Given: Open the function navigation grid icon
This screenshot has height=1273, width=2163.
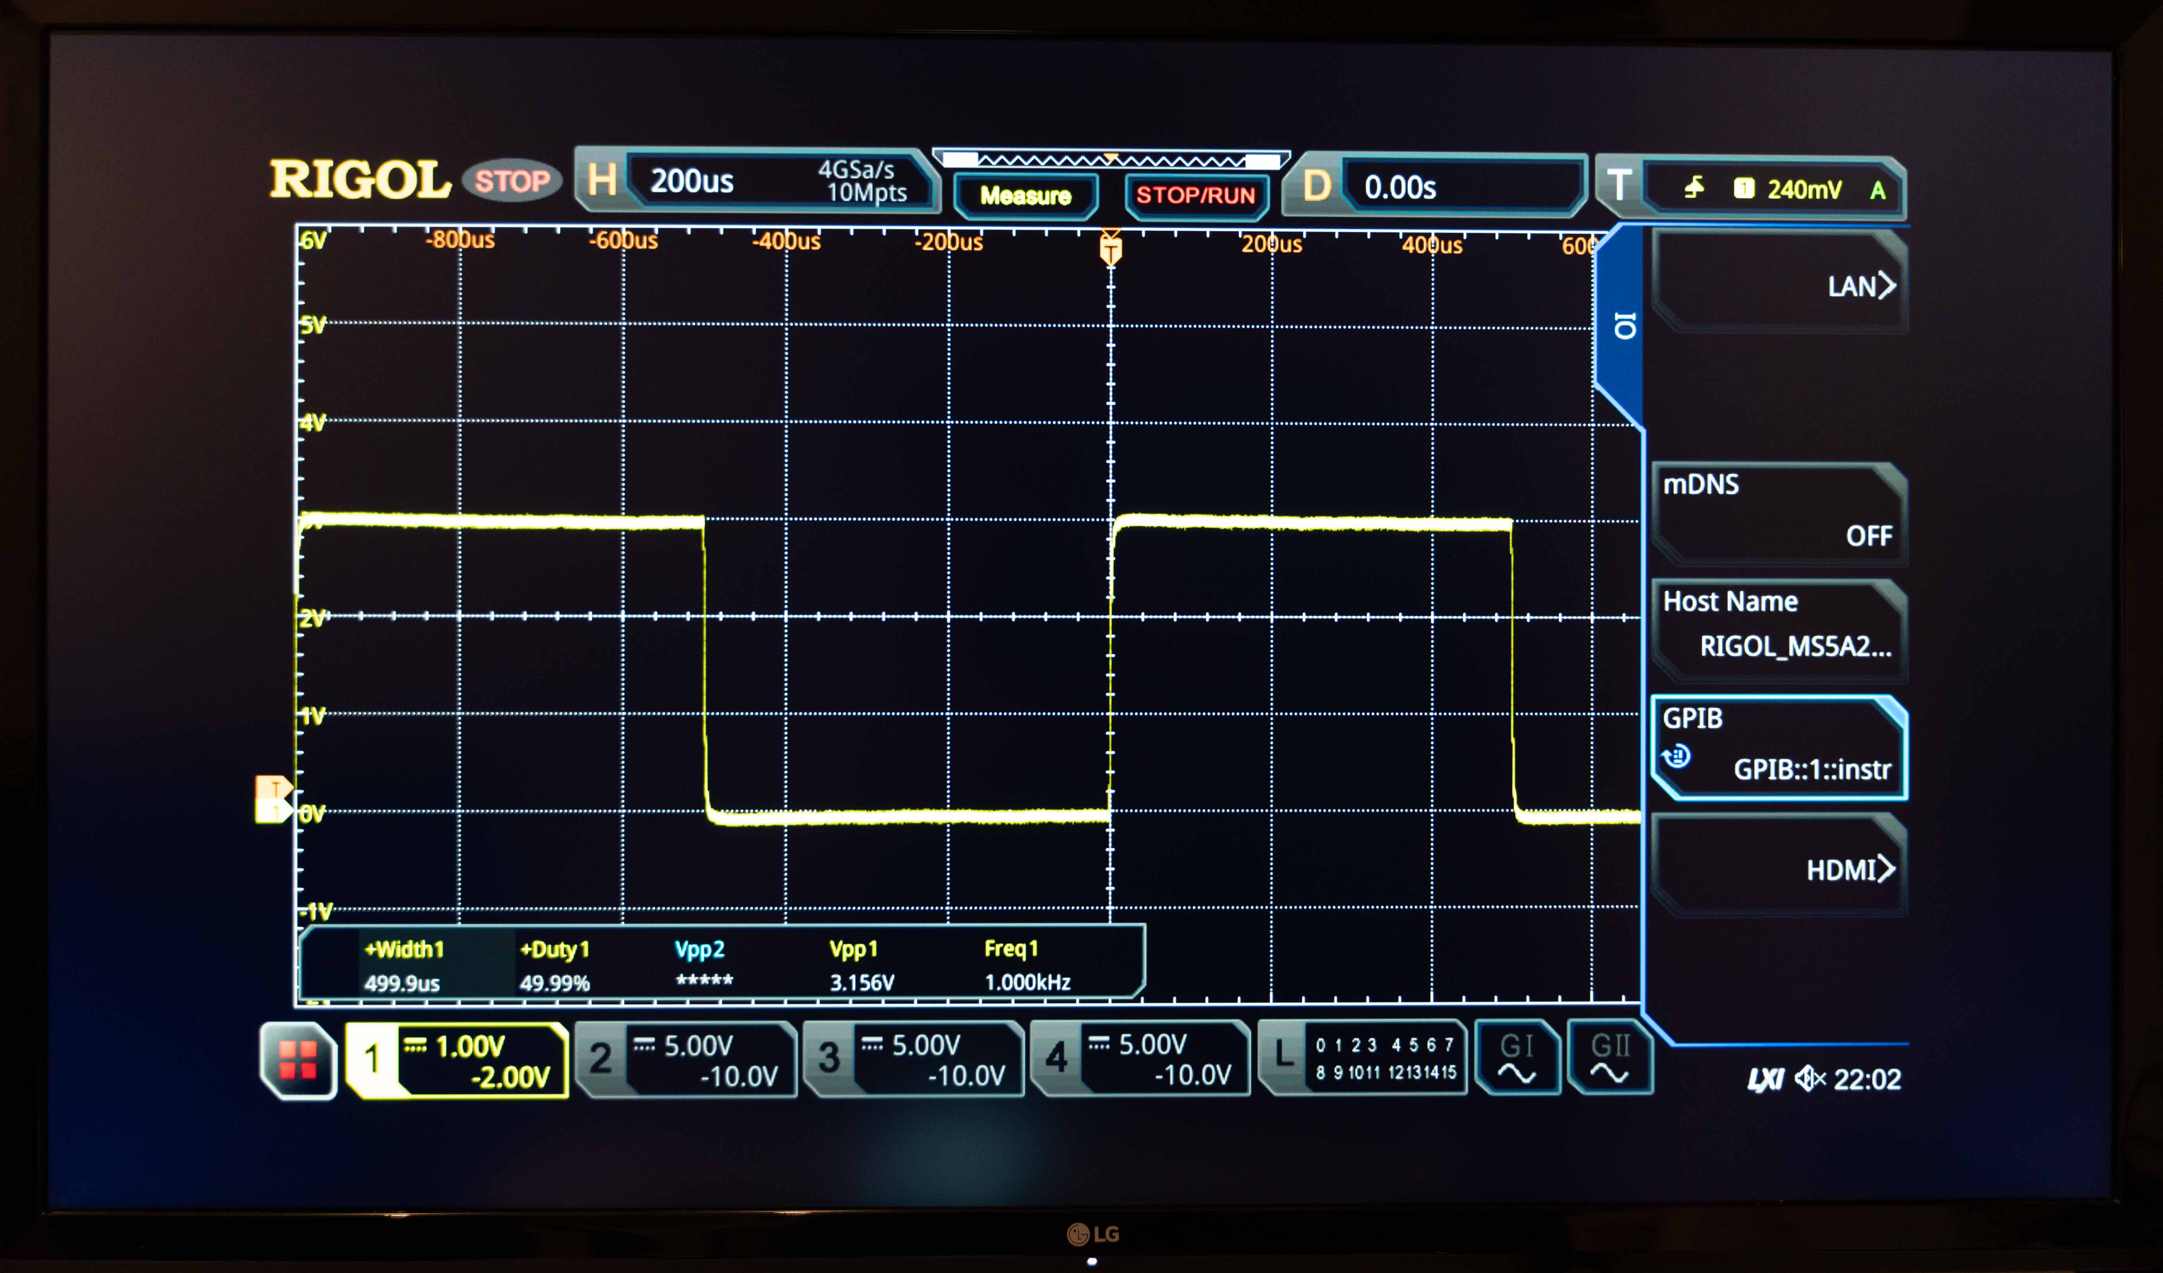Looking at the screenshot, I should pyautogui.click(x=298, y=1060).
